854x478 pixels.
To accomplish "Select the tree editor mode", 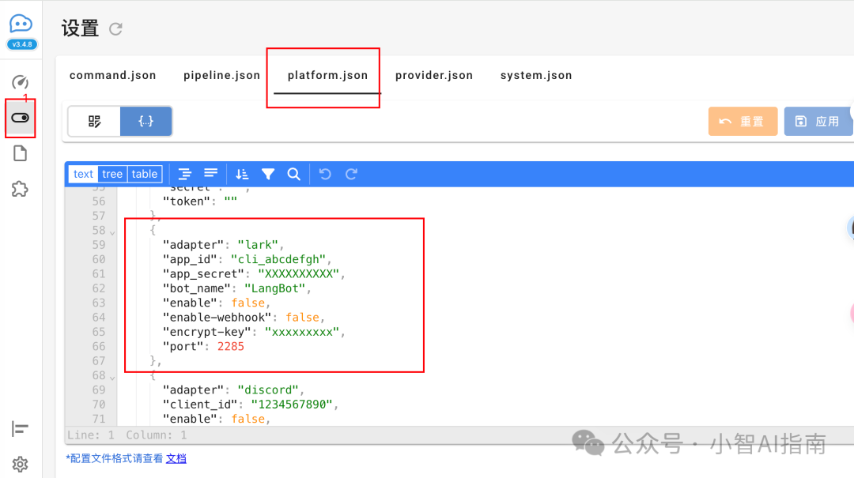I will pos(112,174).
